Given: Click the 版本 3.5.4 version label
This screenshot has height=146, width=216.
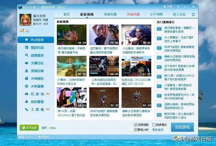Looking at the screenshot, I should [x=26, y=137].
